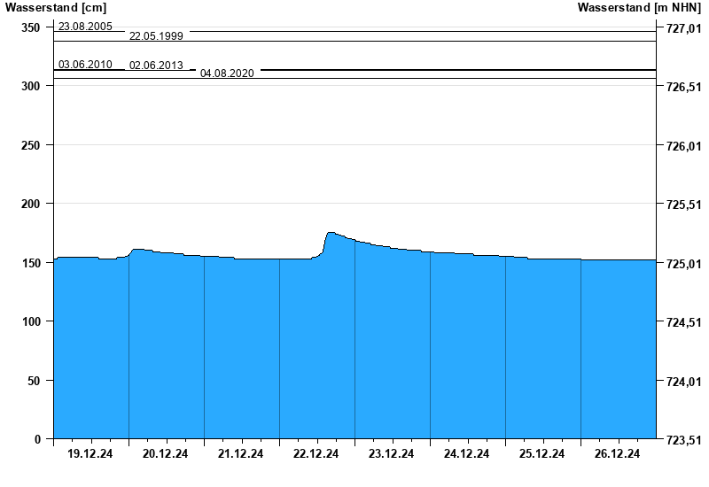This screenshot has width=709, height=487.
Task: Click the water level peak on the curve
Action: tap(331, 233)
